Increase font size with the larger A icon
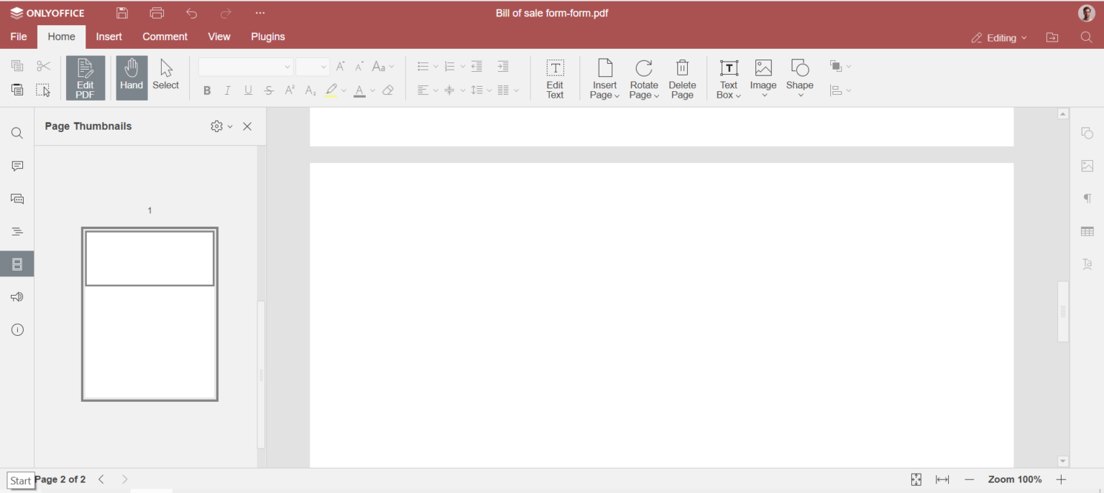The height and width of the screenshot is (493, 1104). tap(341, 67)
